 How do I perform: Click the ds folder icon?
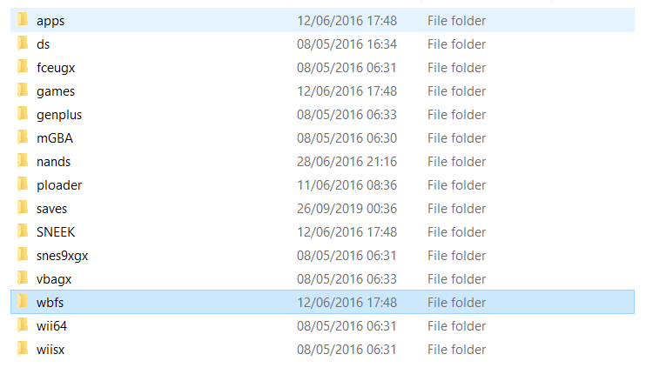[23, 43]
